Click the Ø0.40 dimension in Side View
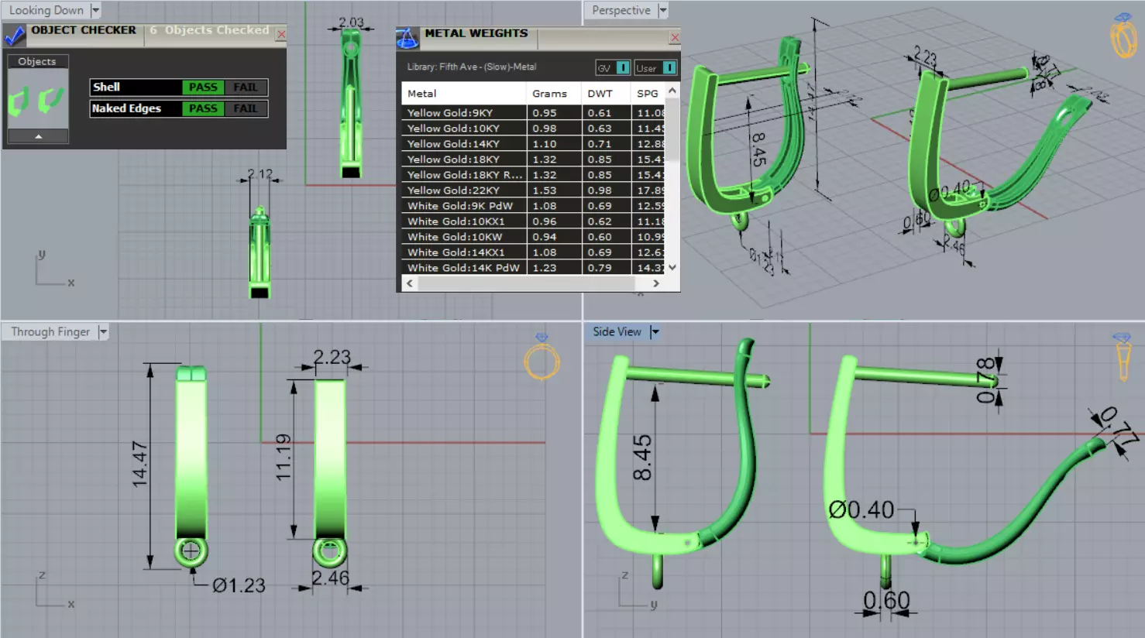1145x638 pixels. pos(861,509)
